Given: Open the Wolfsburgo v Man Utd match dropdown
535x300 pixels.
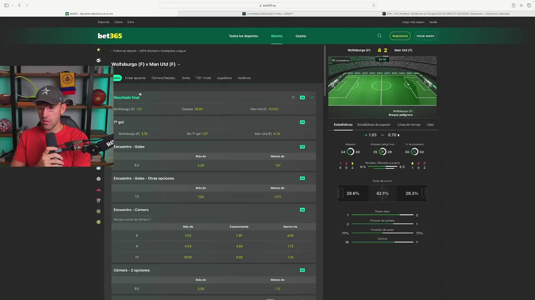Looking at the screenshot, I should tap(178, 65).
